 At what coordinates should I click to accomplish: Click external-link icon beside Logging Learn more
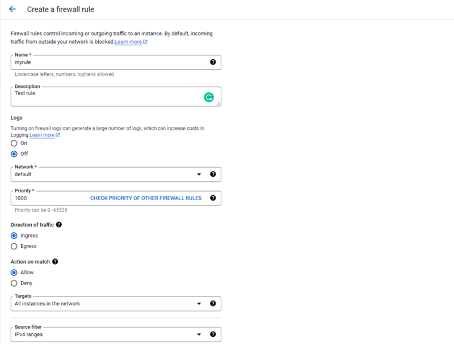[58, 135]
